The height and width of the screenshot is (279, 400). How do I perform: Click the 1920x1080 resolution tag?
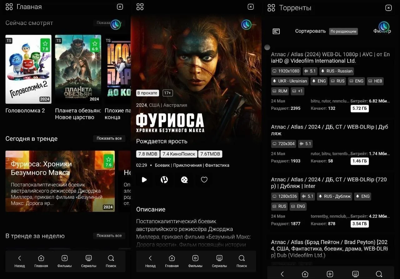(286, 71)
